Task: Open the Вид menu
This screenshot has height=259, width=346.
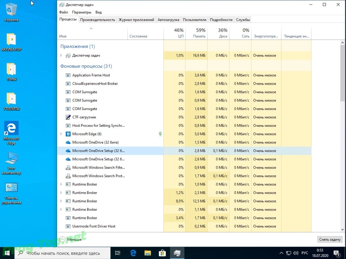Action: click(98, 12)
